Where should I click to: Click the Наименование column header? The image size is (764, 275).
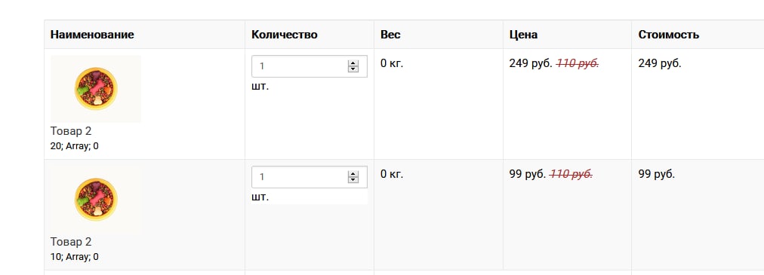[92, 35]
